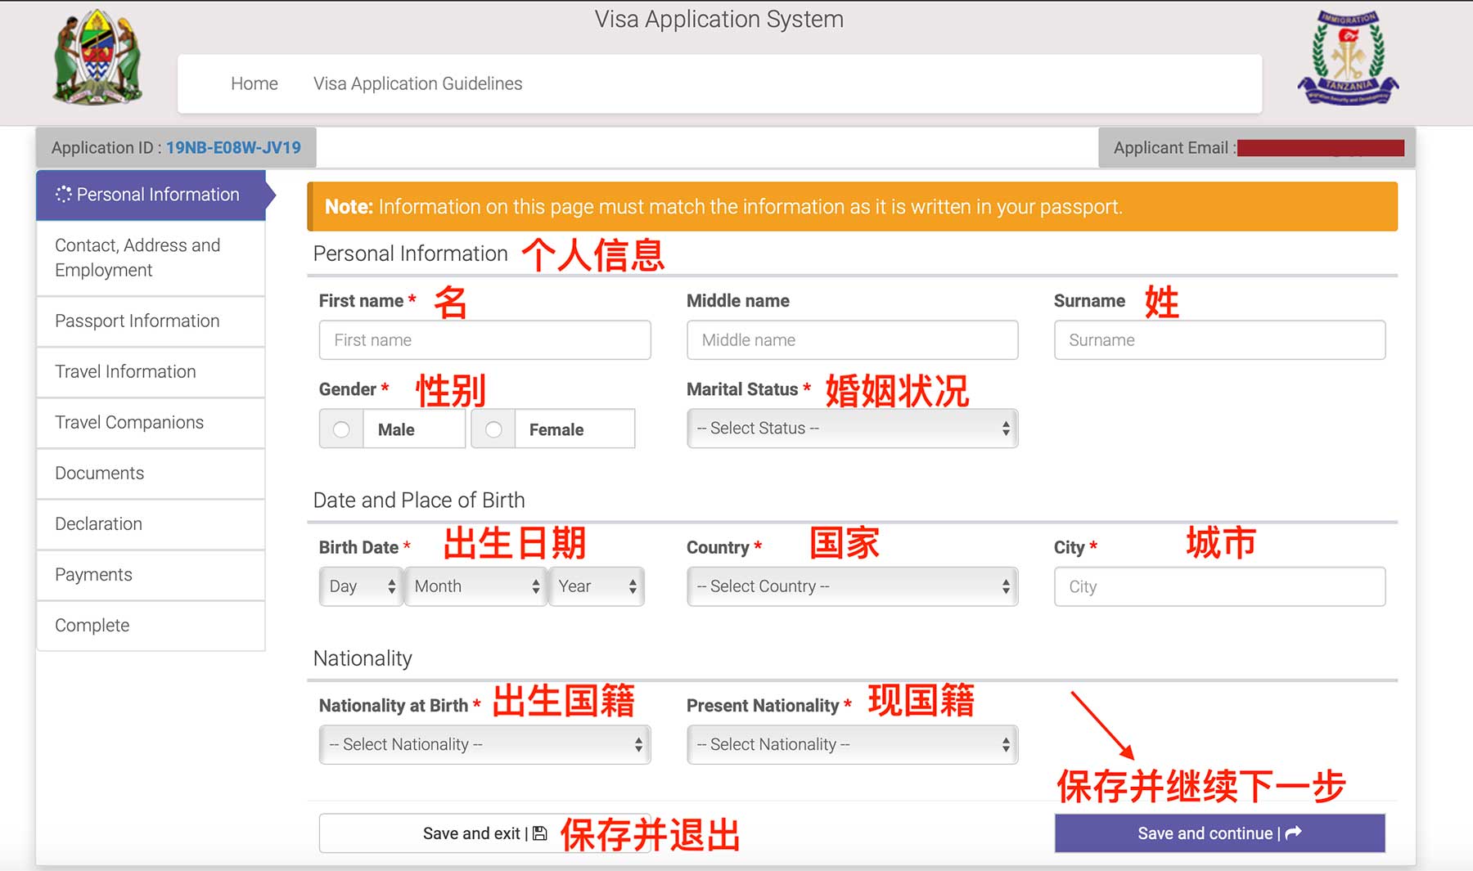Open the Marital Status dropdown
Image resolution: width=1473 pixels, height=871 pixels.
[852, 429]
